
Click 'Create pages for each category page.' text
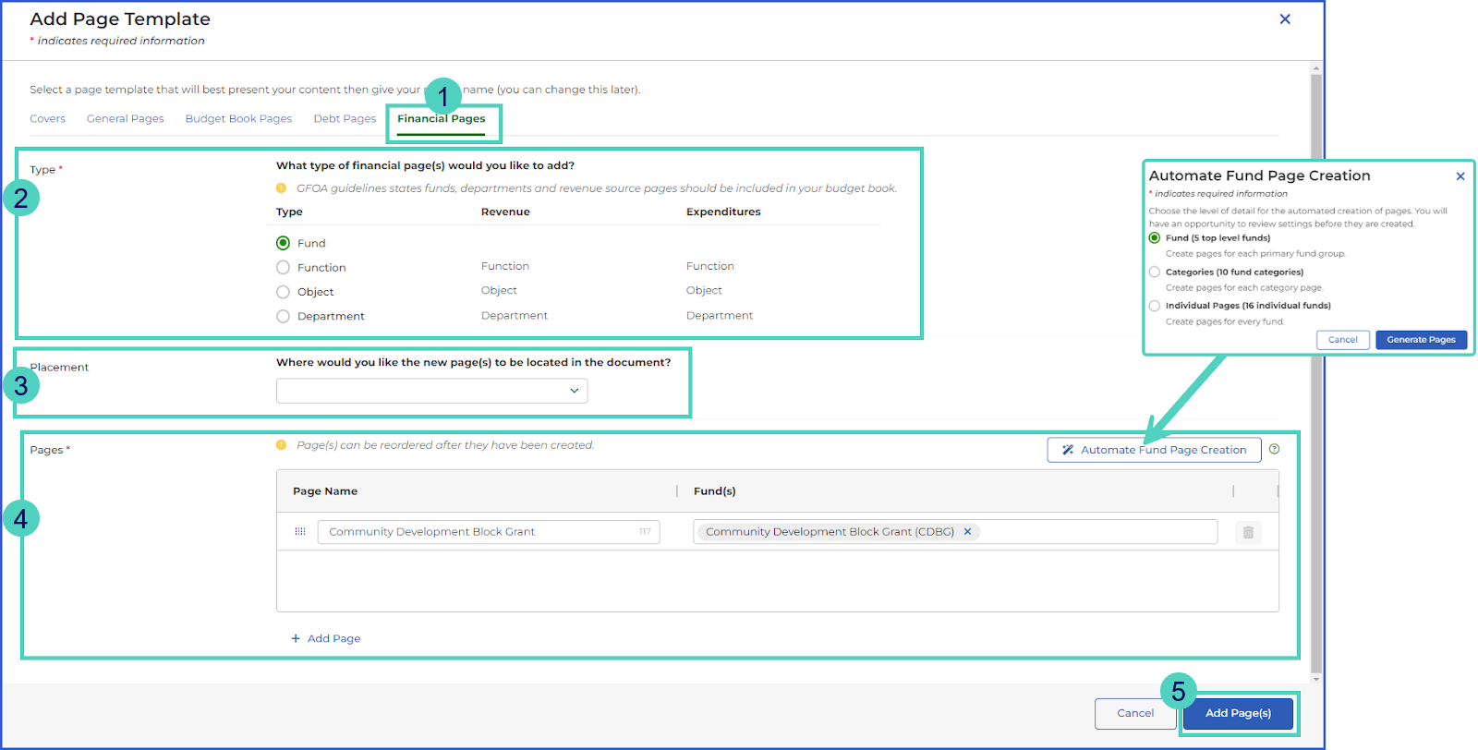[1244, 287]
